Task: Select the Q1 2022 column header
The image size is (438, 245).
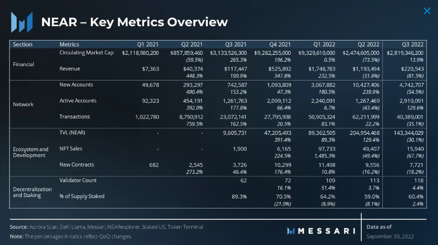Action: [324, 44]
